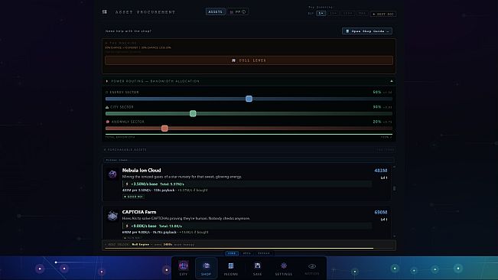The height and width of the screenshot is (280, 498).
Task: Switch to the Assets tab
Action: click(215, 11)
